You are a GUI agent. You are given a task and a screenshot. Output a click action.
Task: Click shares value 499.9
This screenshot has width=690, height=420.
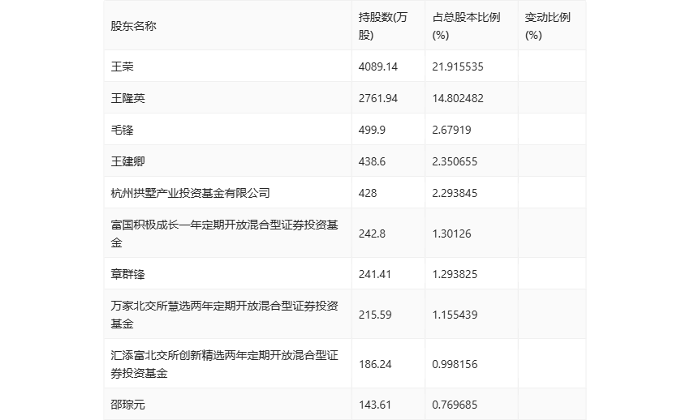372,130
